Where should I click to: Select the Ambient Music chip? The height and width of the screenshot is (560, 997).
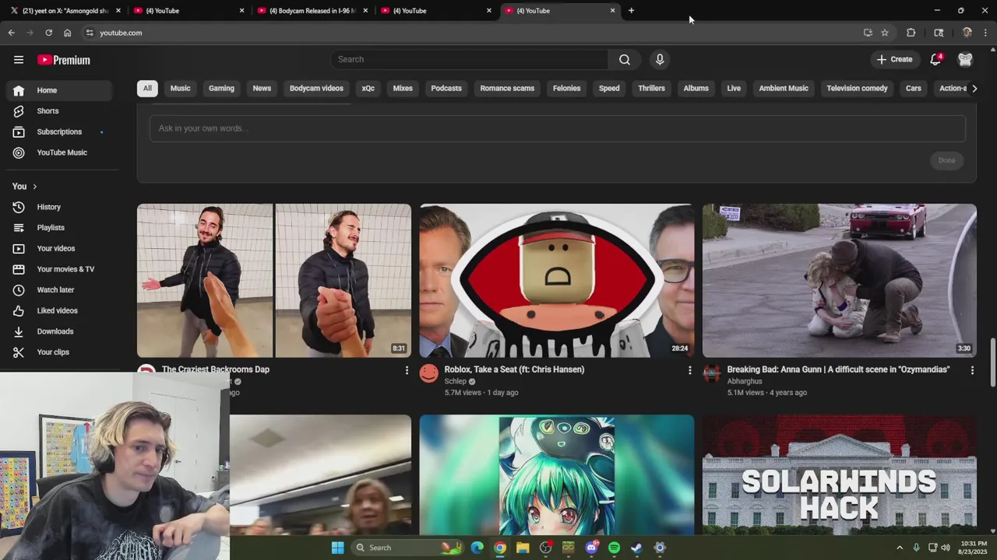point(784,89)
